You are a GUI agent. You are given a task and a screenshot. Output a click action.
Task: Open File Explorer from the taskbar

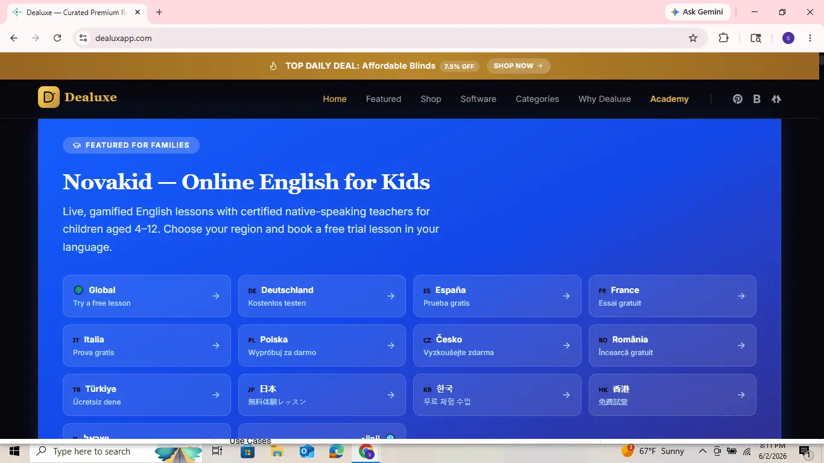[x=277, y=451]
